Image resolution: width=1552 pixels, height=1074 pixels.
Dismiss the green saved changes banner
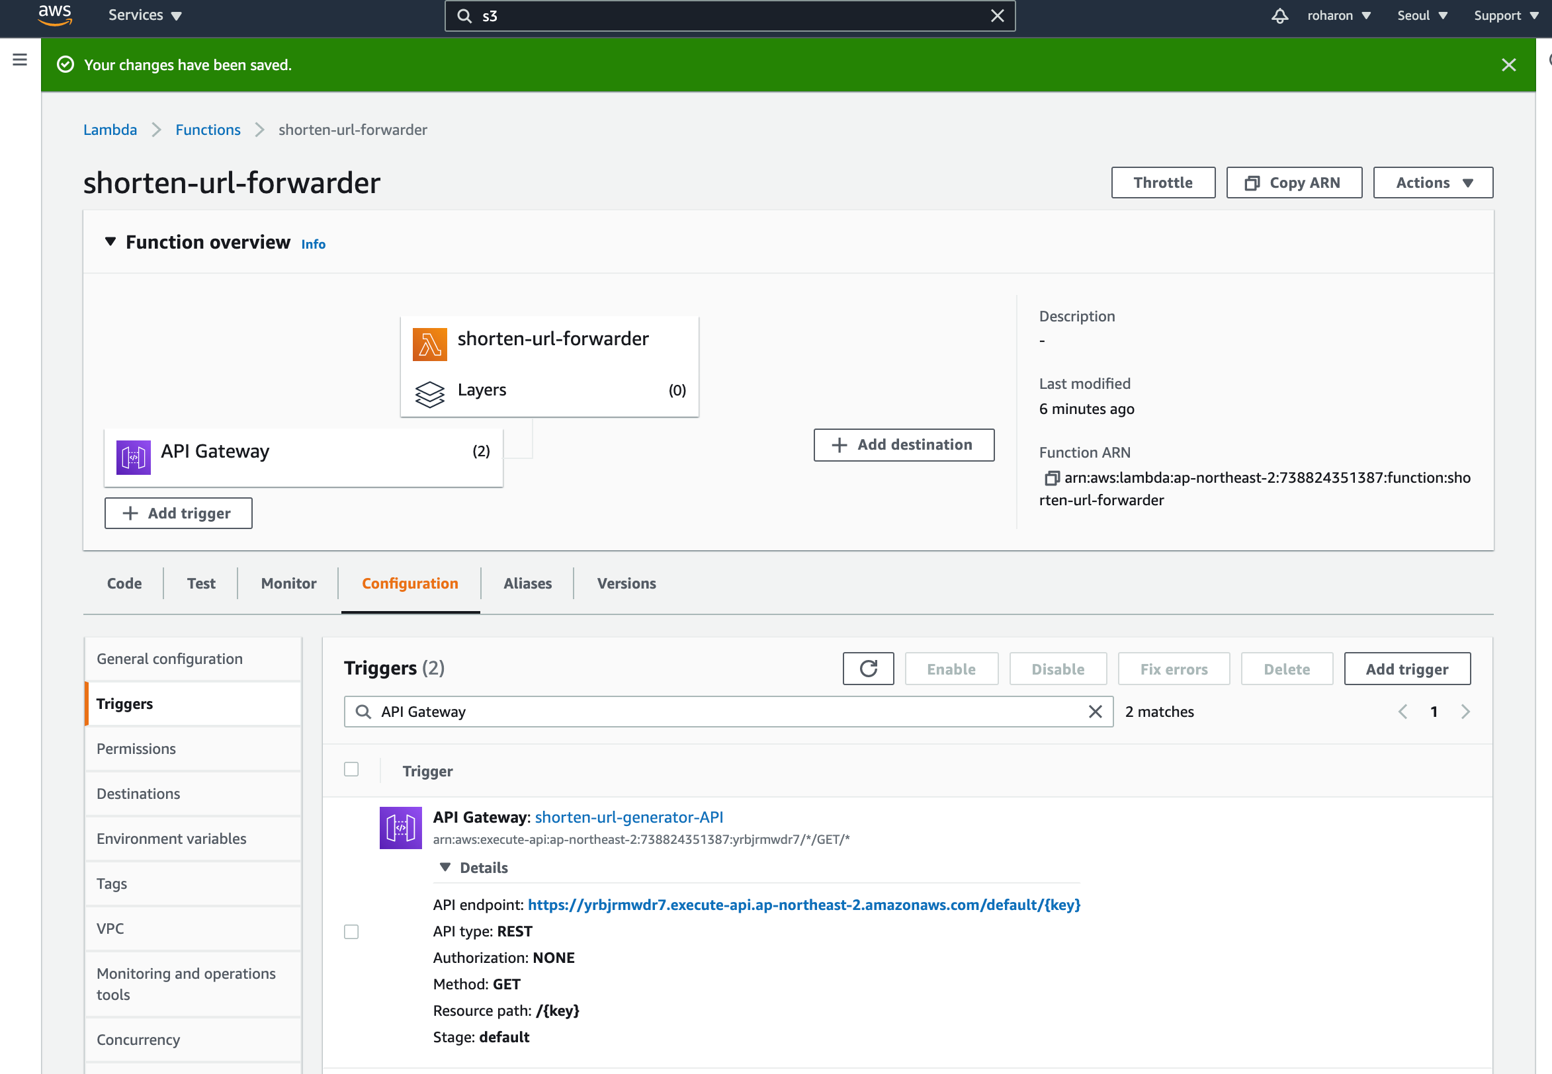point(1508,65)
